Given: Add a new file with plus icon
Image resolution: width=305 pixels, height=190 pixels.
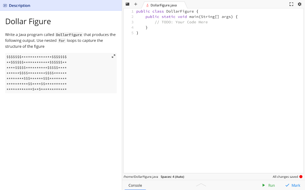Looking at the screenshot, I should click(136, 4).
